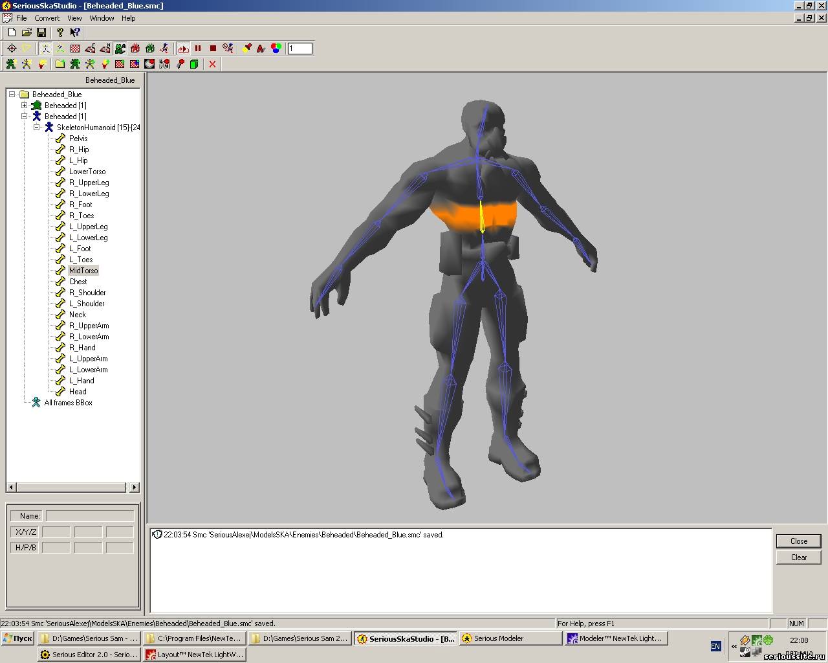
Task: Click the New document icon
Action: coord(12,32)
